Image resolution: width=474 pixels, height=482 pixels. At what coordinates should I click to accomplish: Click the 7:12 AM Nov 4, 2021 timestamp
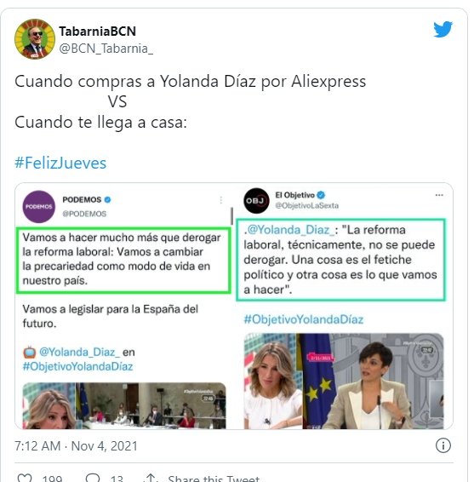click(x=76, y=446)
